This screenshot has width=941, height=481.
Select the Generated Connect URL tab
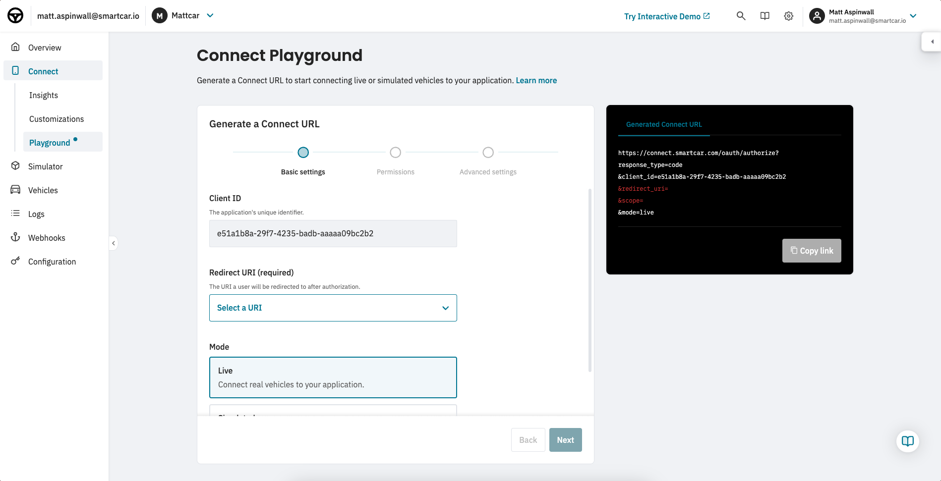tap(664, 124)
